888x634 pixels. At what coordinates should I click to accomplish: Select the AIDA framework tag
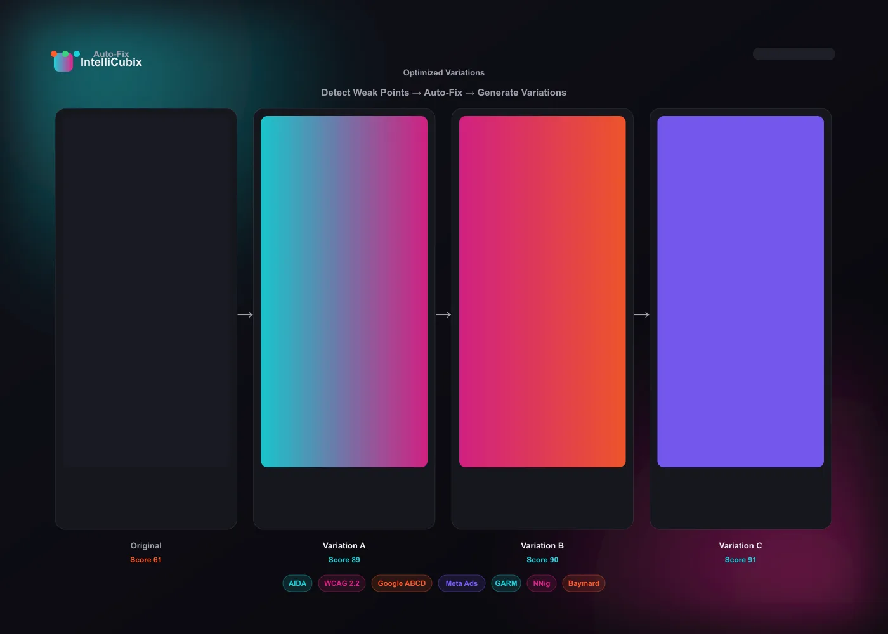point(297,583)
